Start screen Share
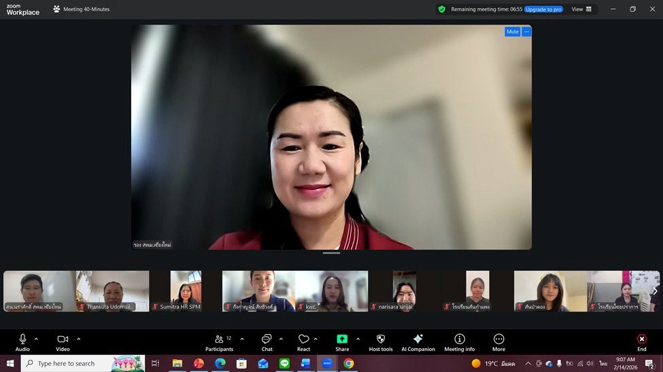The height and width of the screenshot is (372, 663). point(342,339)
